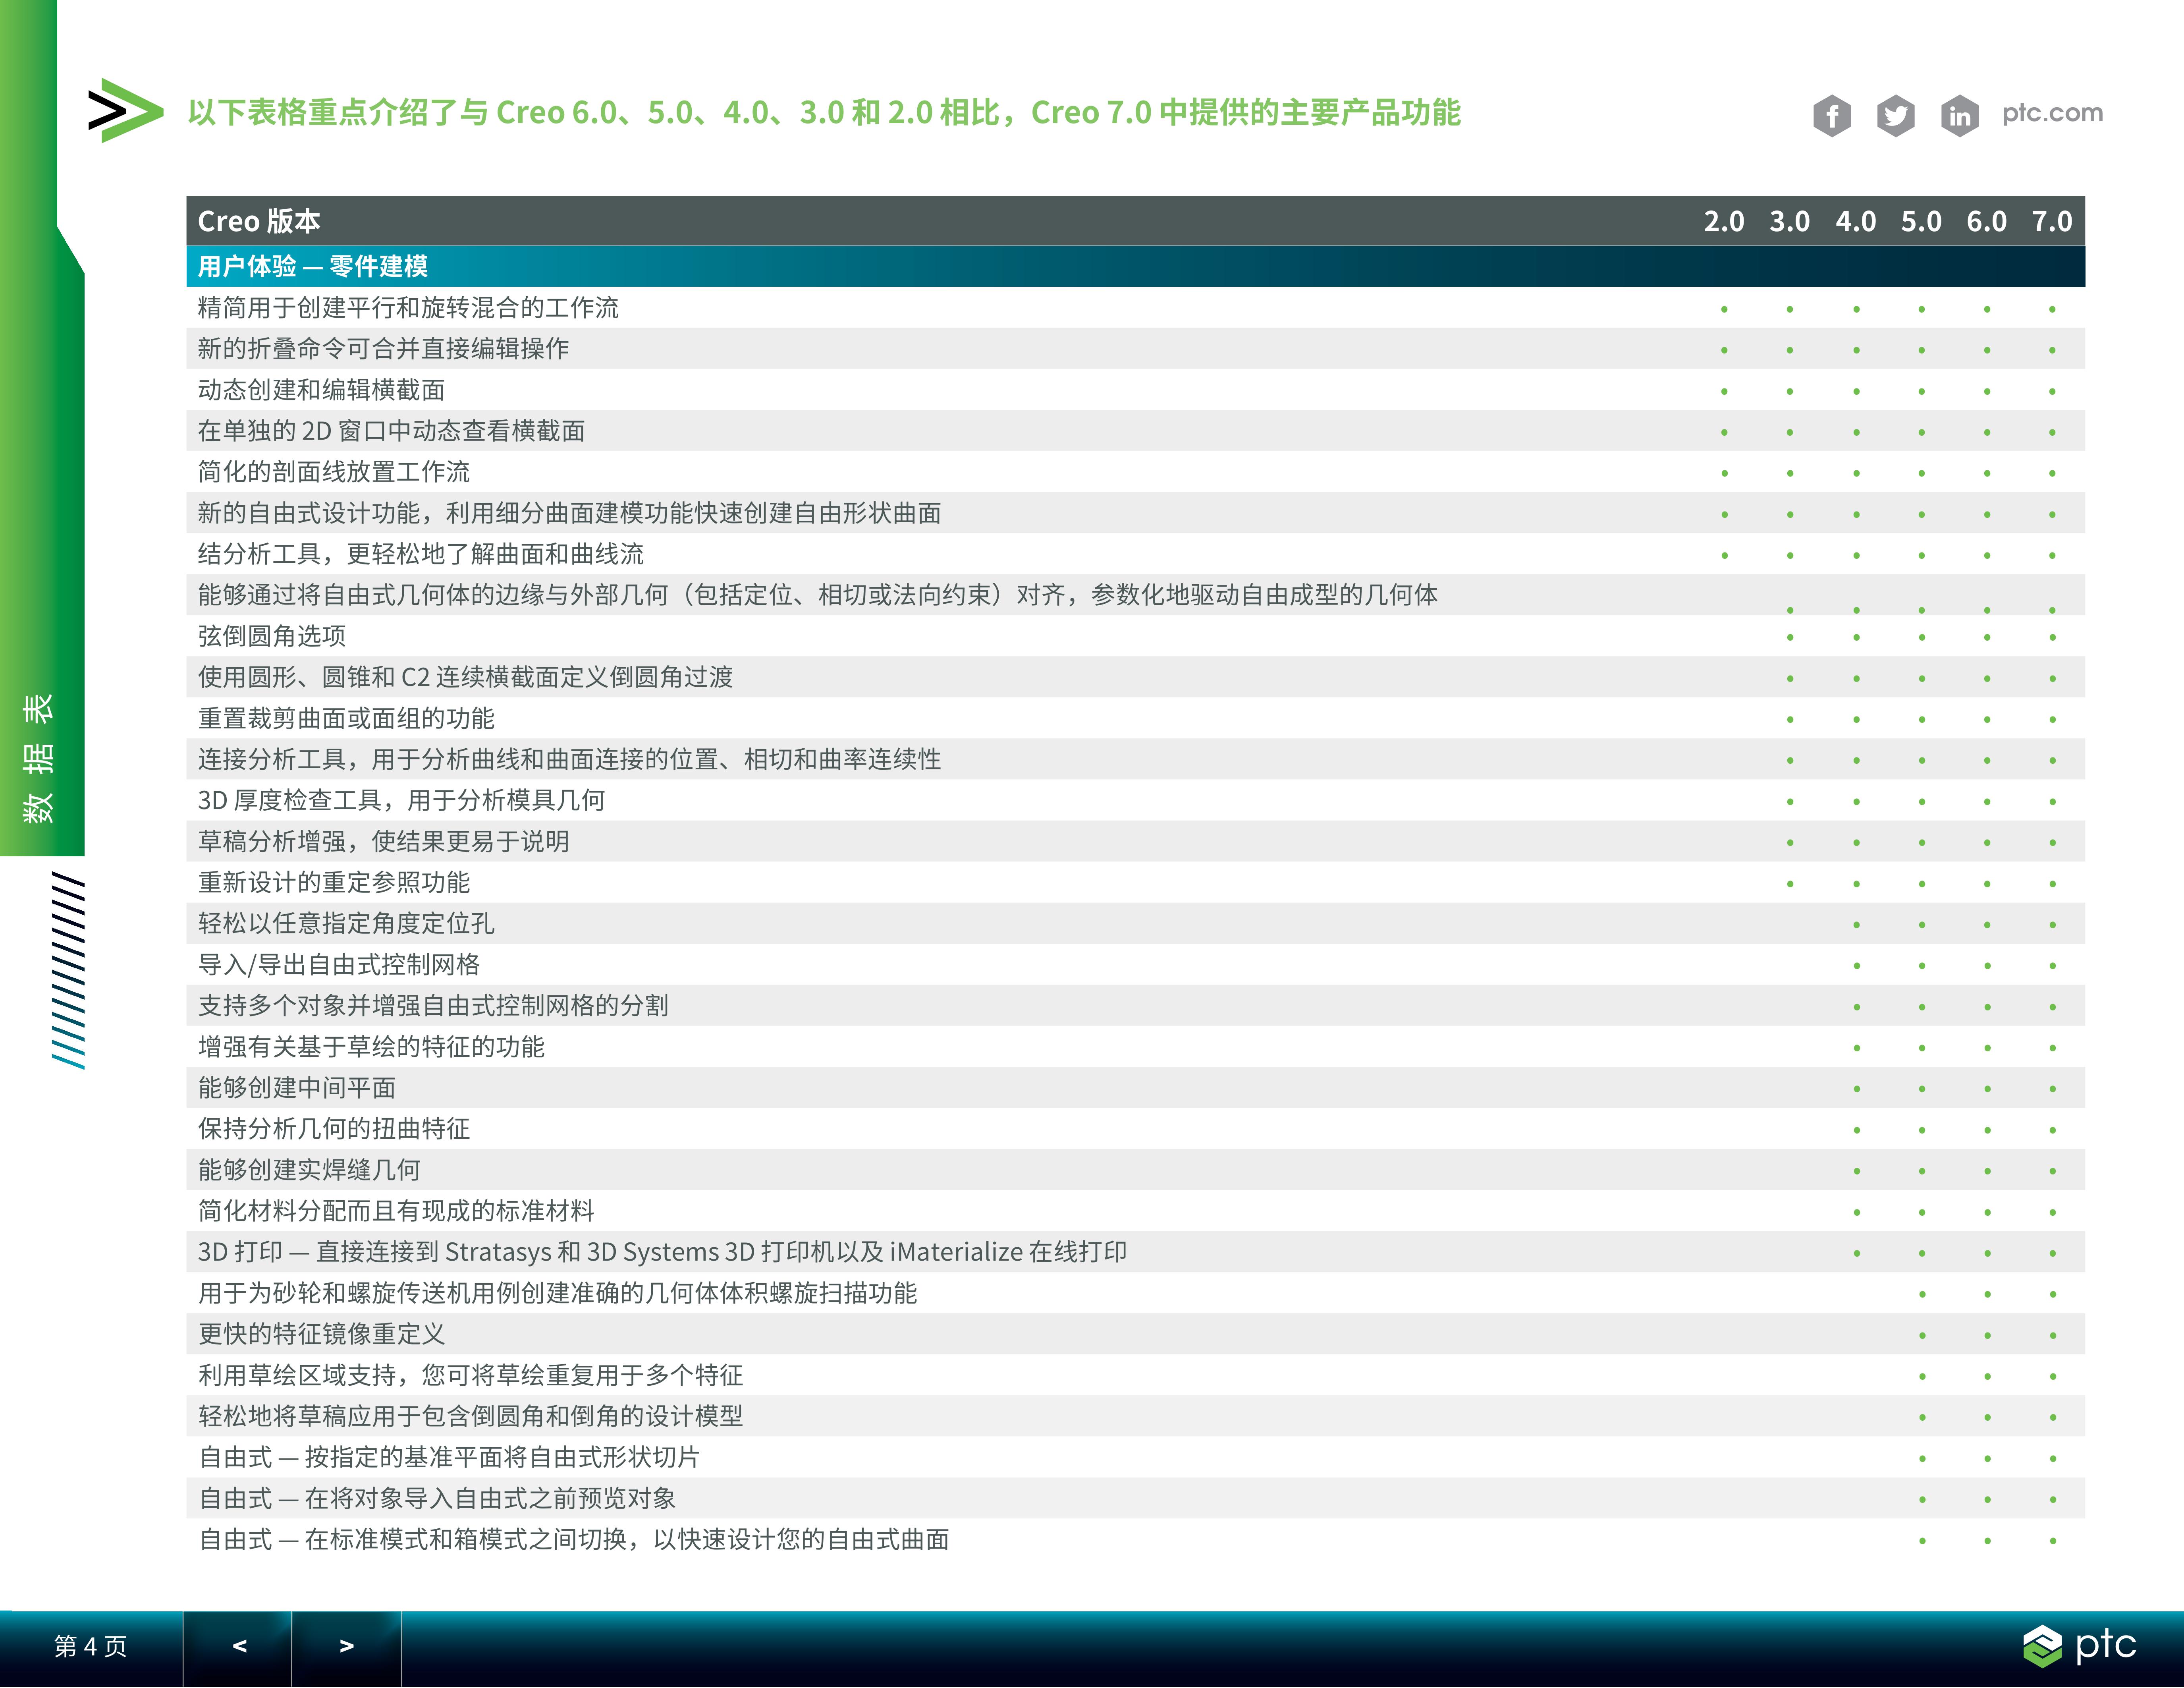Click the 数据表 vertical sidebar label

pyautogui.click(x=38, y=759)
